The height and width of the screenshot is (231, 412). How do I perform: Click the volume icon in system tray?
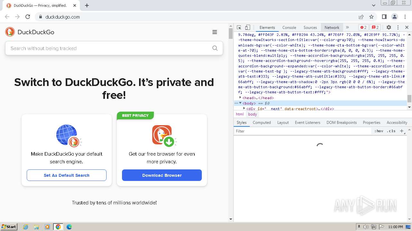[366, 227]
